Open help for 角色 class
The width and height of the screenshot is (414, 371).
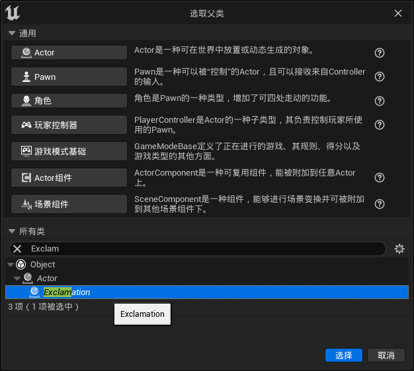coord(380,101)
